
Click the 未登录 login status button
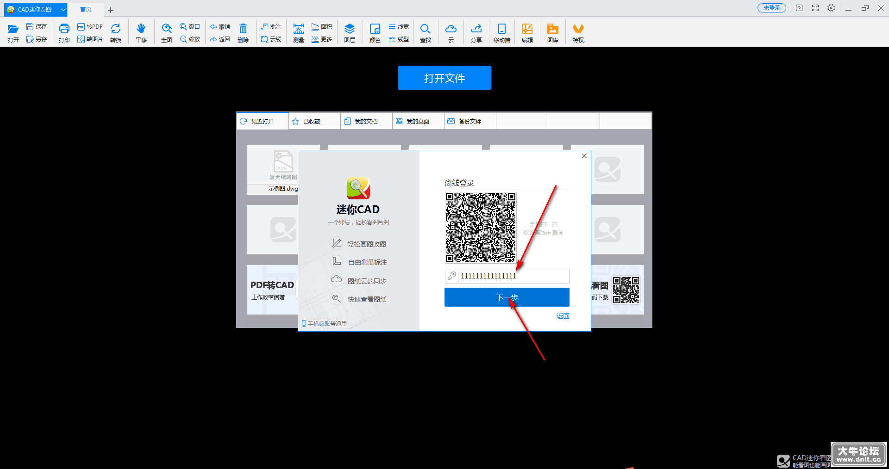pos(772,8)
